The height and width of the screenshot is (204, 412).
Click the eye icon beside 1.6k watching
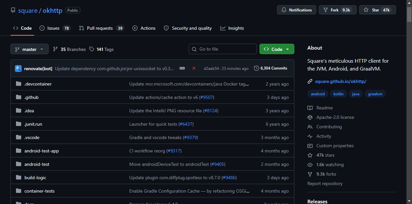(310, 165)
